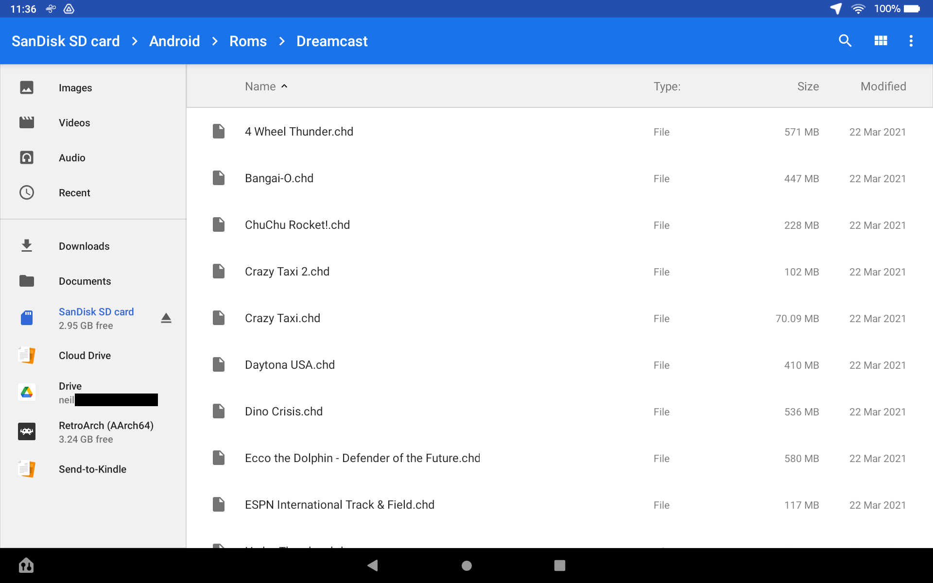Click file icon for Dino Crisis.chd
This screenshot has height=583, width=933.
click(x=219, y=412)
